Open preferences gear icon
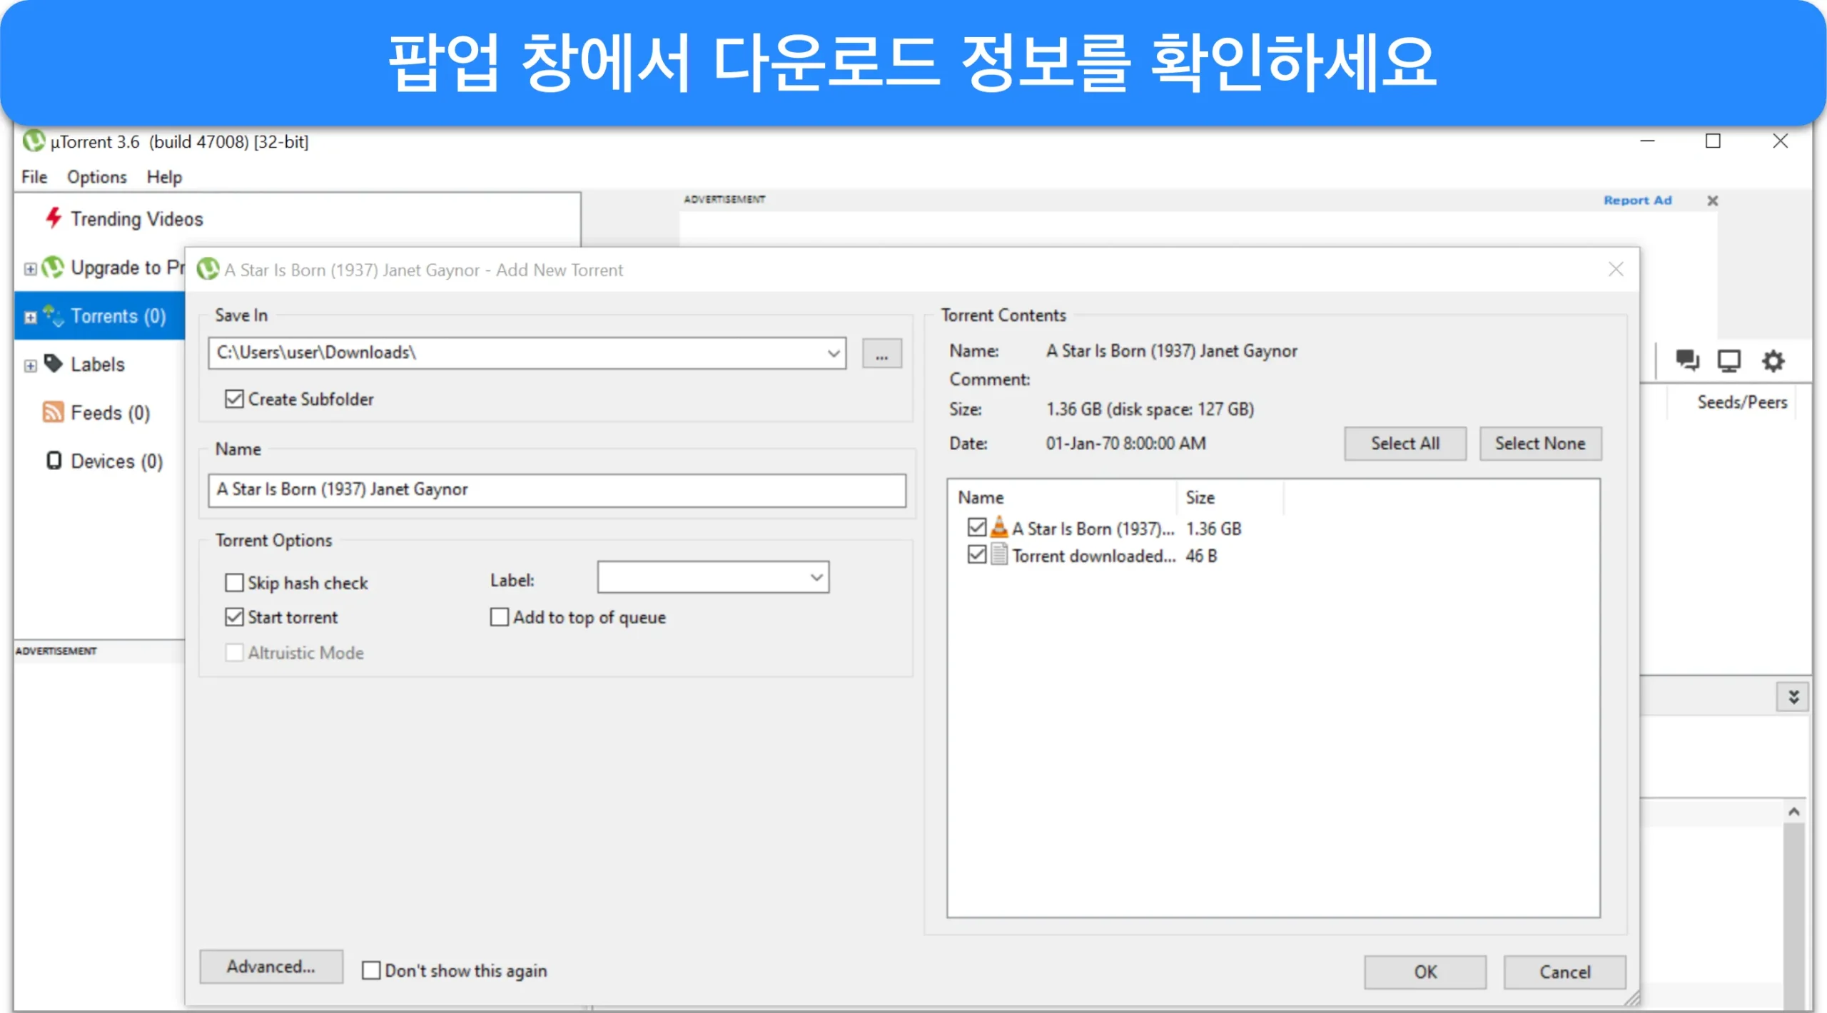The width and height of the screenshot is (1827, 1013). 1773,360
